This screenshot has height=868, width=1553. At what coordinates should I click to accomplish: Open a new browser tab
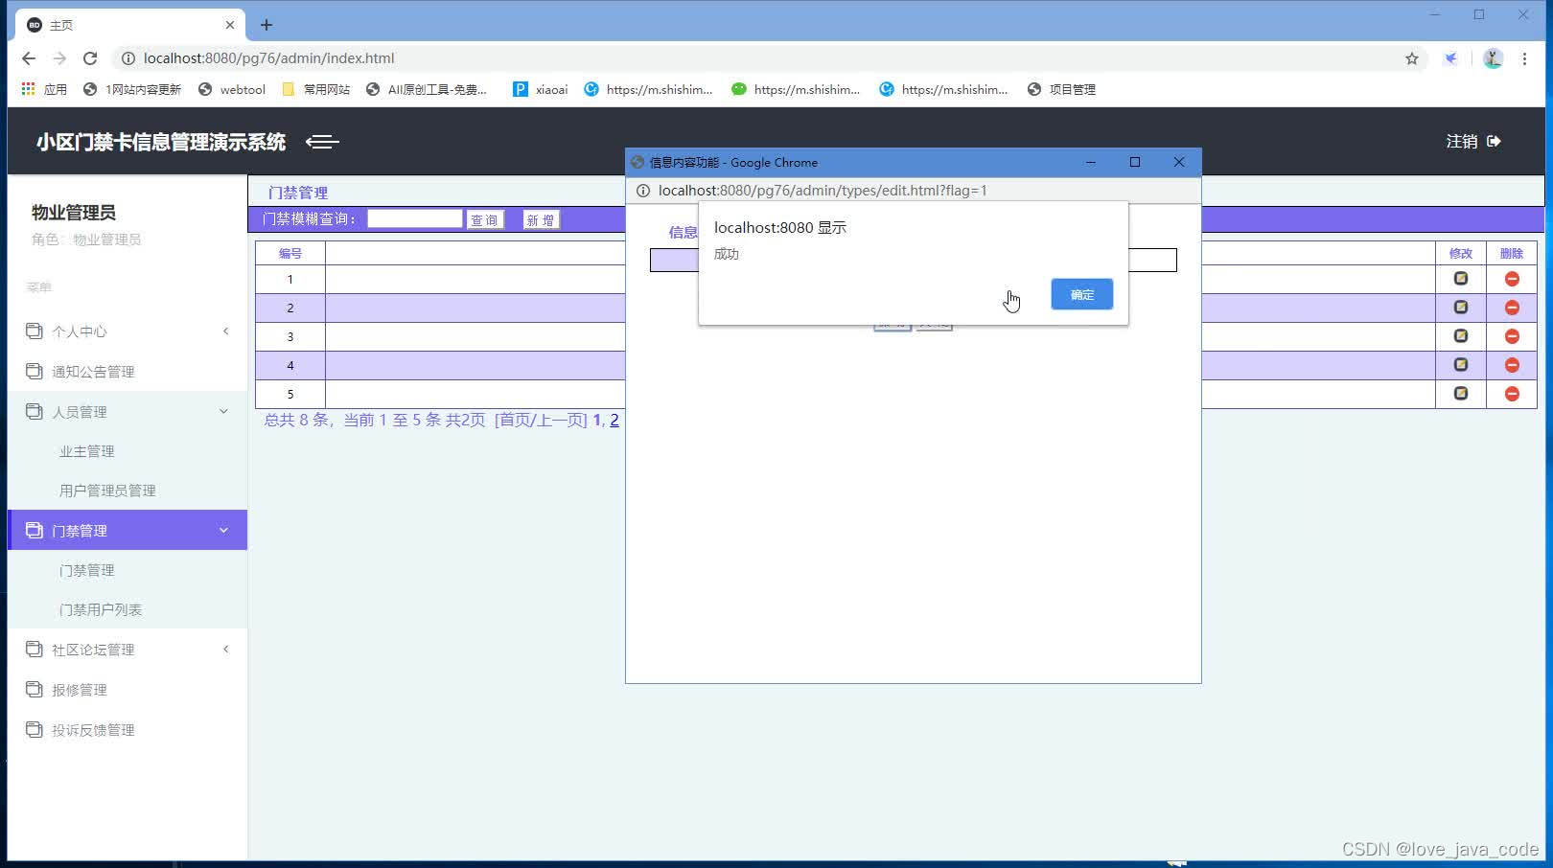click(267, 25)
